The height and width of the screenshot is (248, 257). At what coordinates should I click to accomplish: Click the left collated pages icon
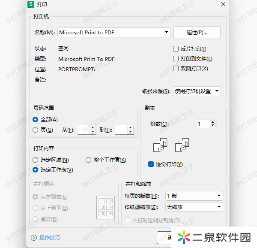(x=160, y=145)
